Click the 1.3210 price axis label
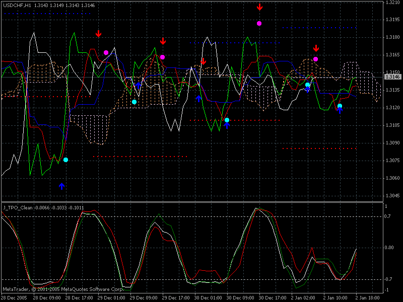Image resolution: width=403 pixels, height=302 pixels. pyautogui.click(x=393, y=3)
